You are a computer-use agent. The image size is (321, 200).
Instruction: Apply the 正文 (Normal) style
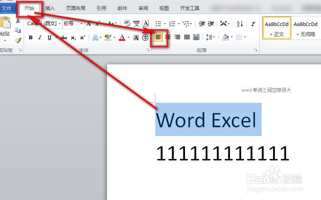(x=276, y=28)
